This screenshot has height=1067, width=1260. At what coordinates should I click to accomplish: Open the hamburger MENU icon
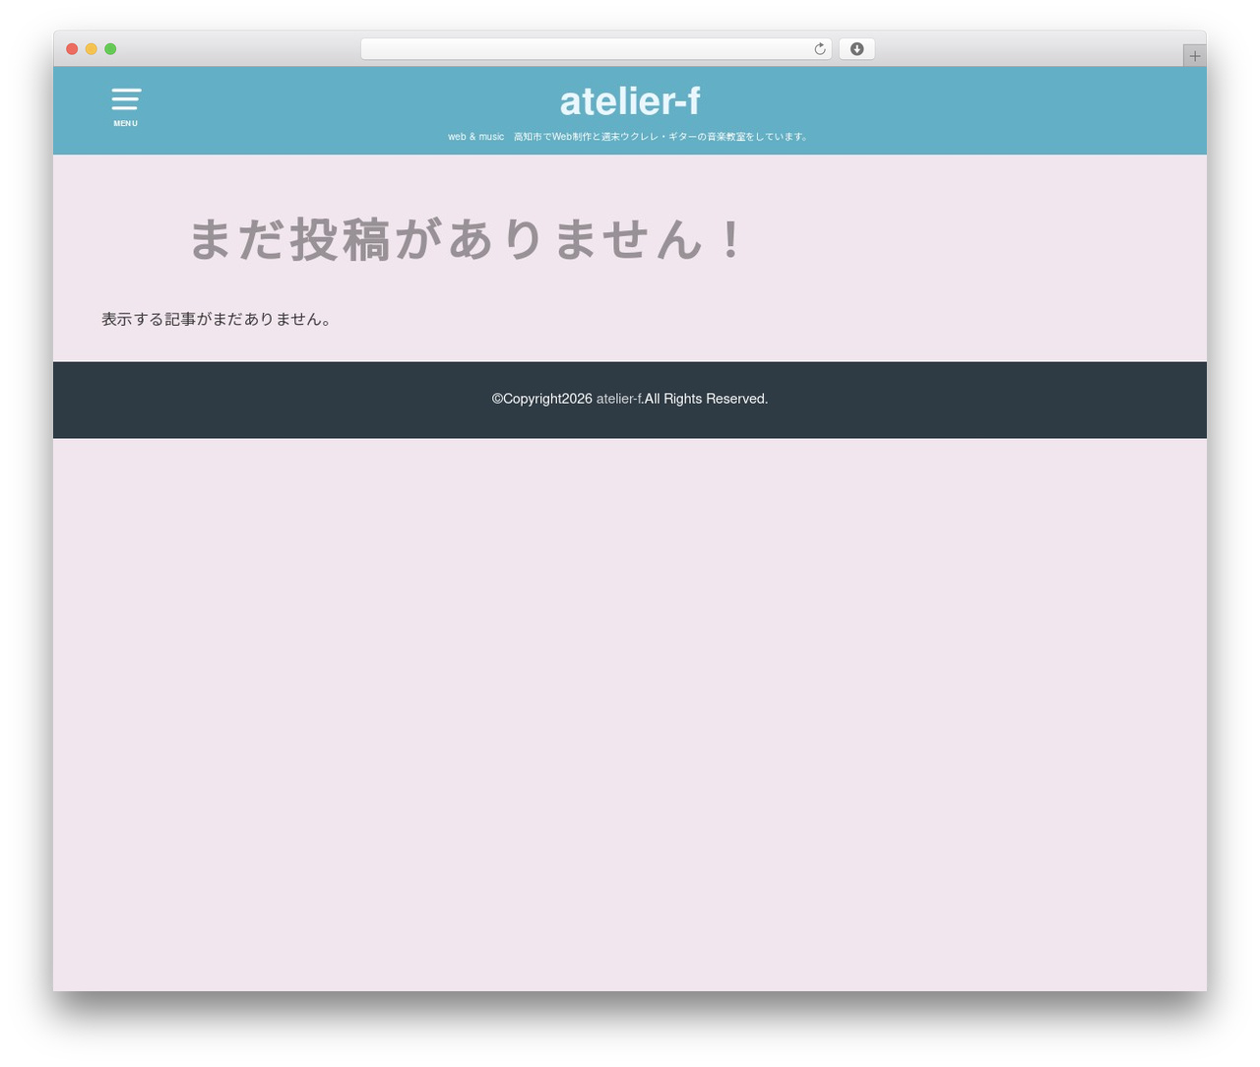pyautogui.click(x=126, y=106)
